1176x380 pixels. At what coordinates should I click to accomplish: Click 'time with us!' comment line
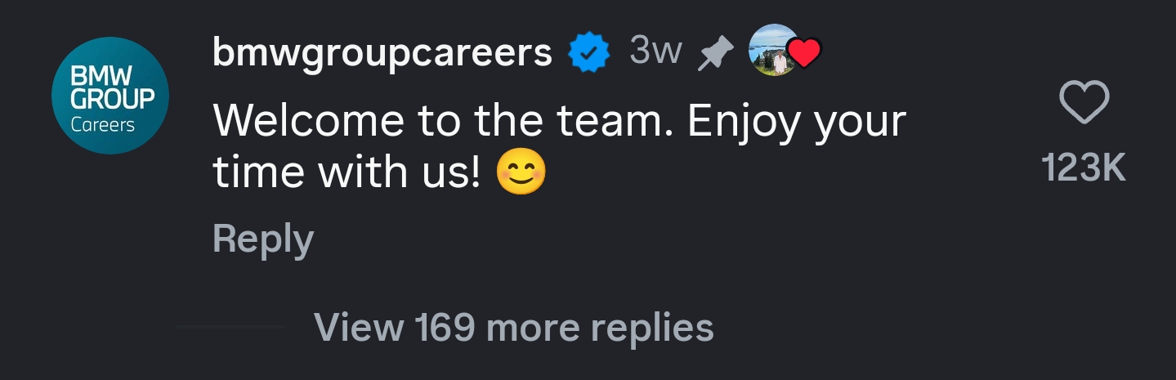[347, 172]
